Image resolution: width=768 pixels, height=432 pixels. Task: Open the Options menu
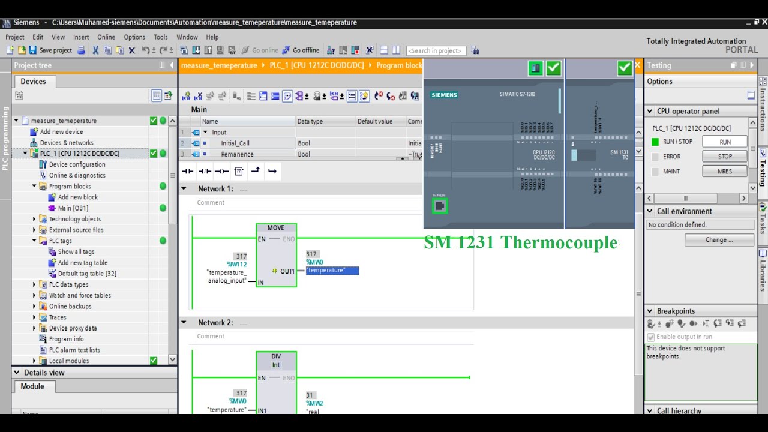coord(134,37)
